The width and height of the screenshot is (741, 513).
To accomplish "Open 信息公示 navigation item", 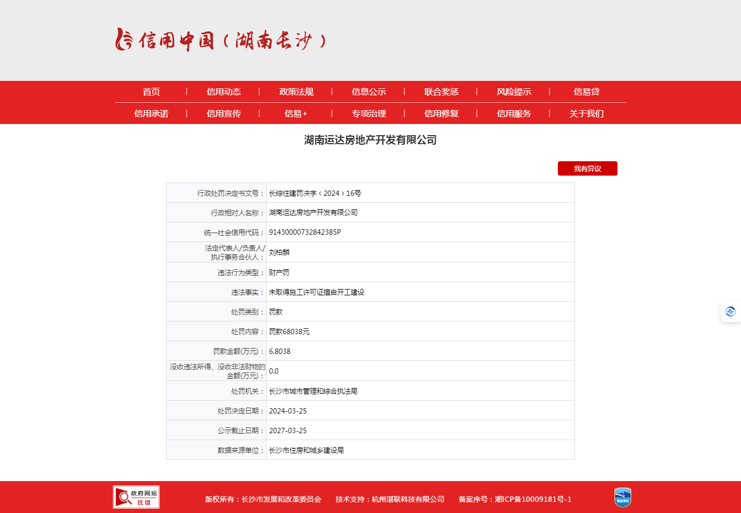I will pyautogui.click(x=368, y=92).
